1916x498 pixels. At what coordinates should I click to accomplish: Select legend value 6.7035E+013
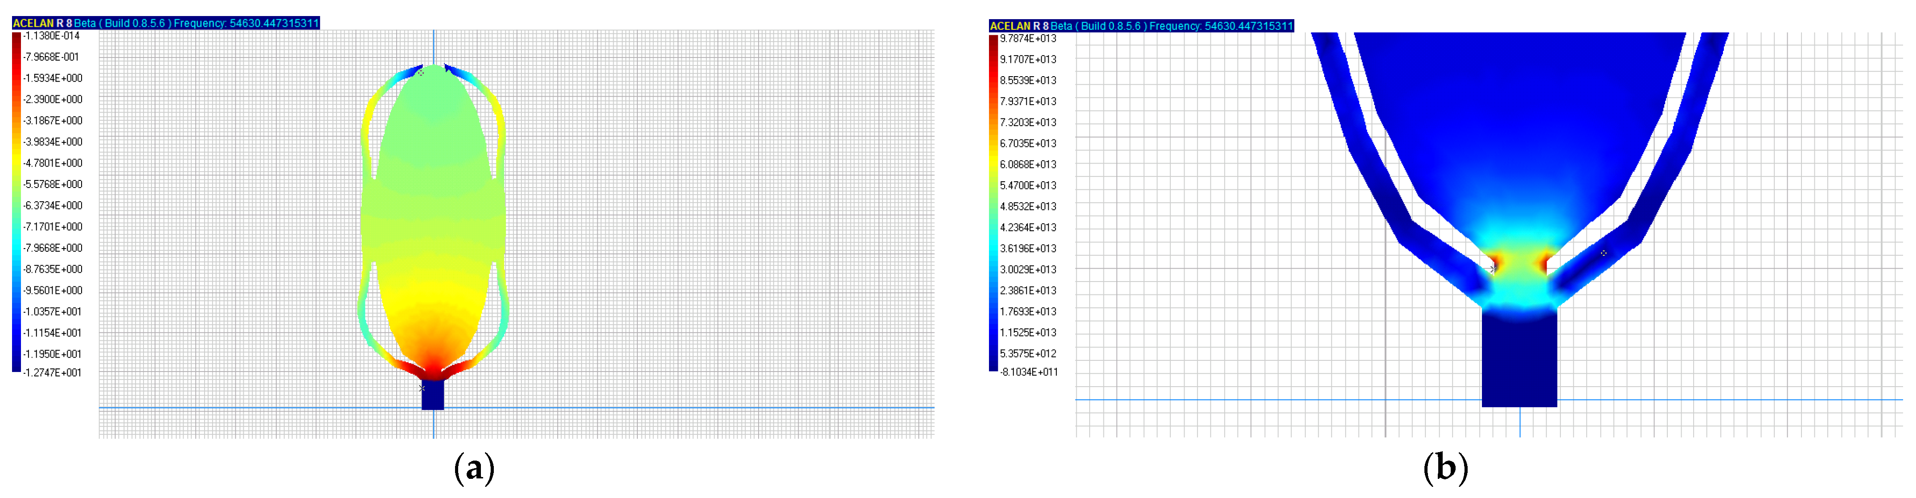click(1028, 143)
